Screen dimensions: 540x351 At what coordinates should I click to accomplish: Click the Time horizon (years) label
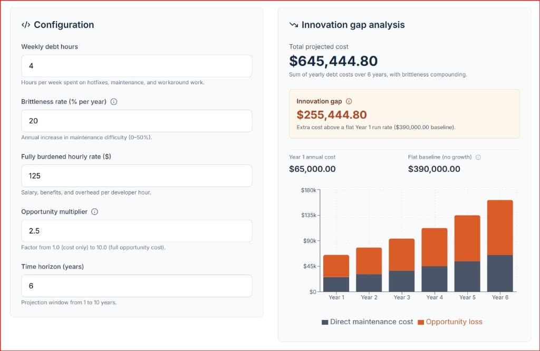52,267
